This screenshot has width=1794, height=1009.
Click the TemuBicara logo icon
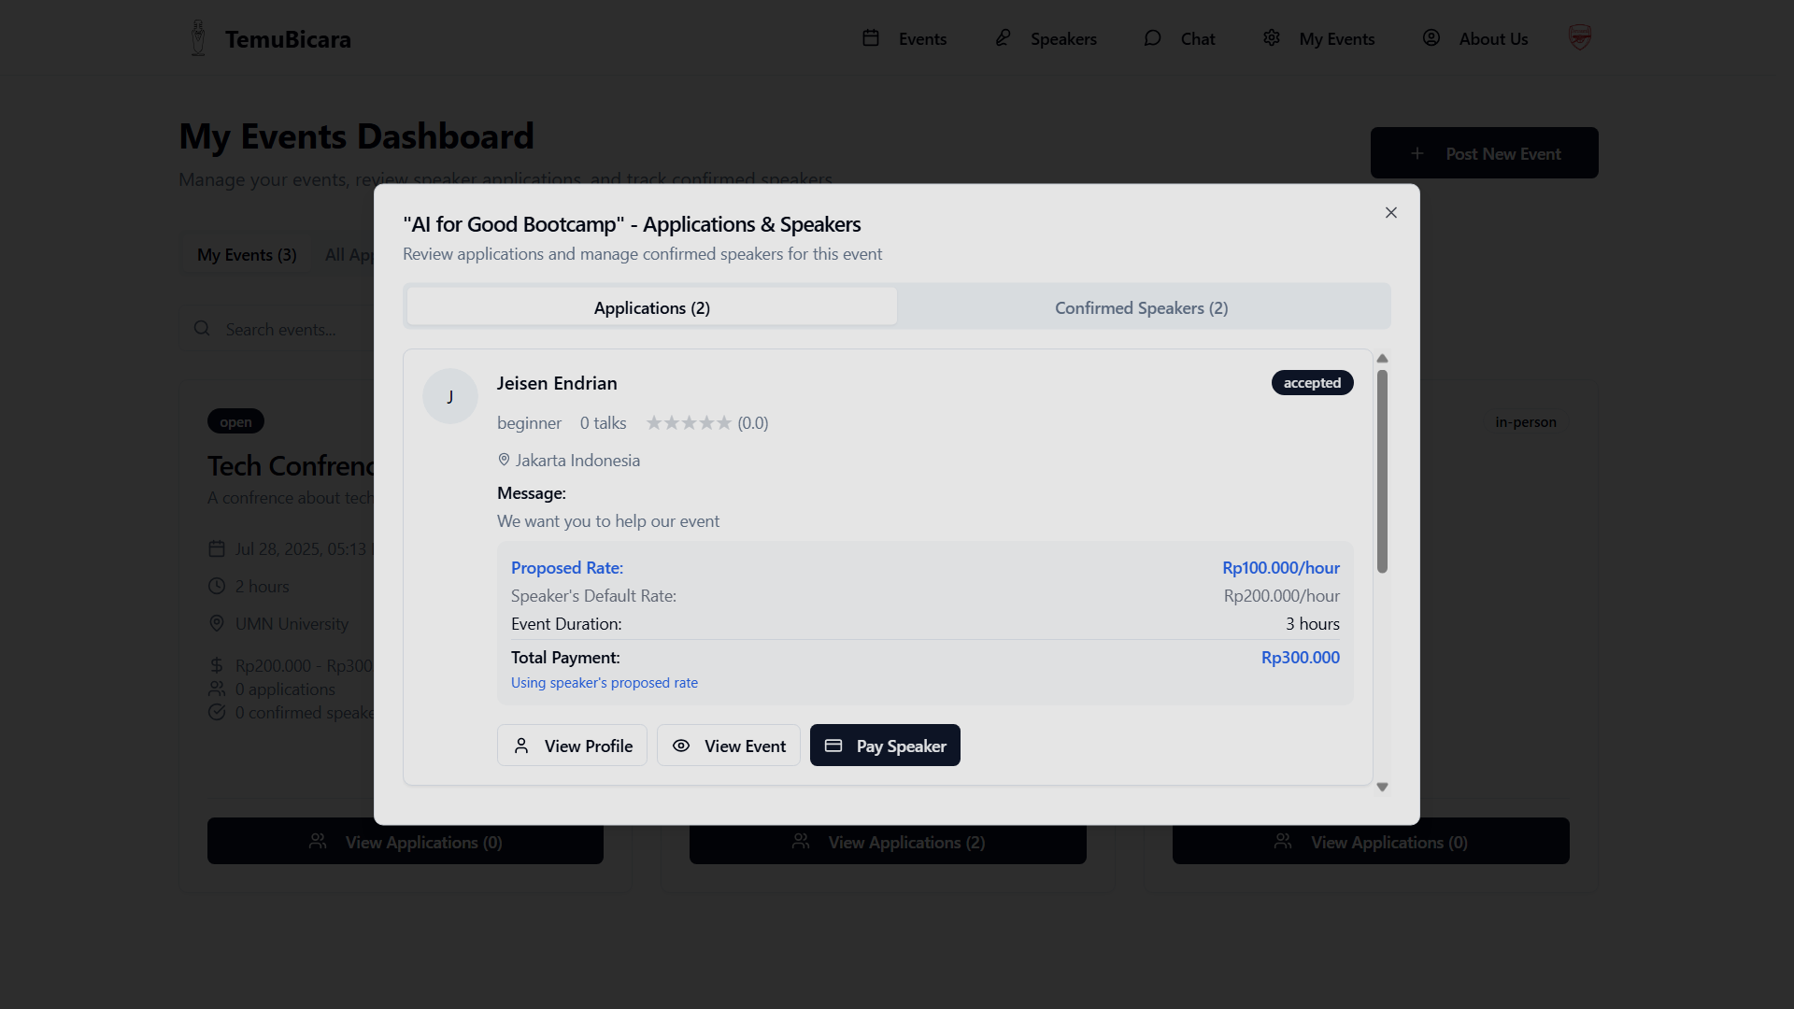tap(198, 38)
